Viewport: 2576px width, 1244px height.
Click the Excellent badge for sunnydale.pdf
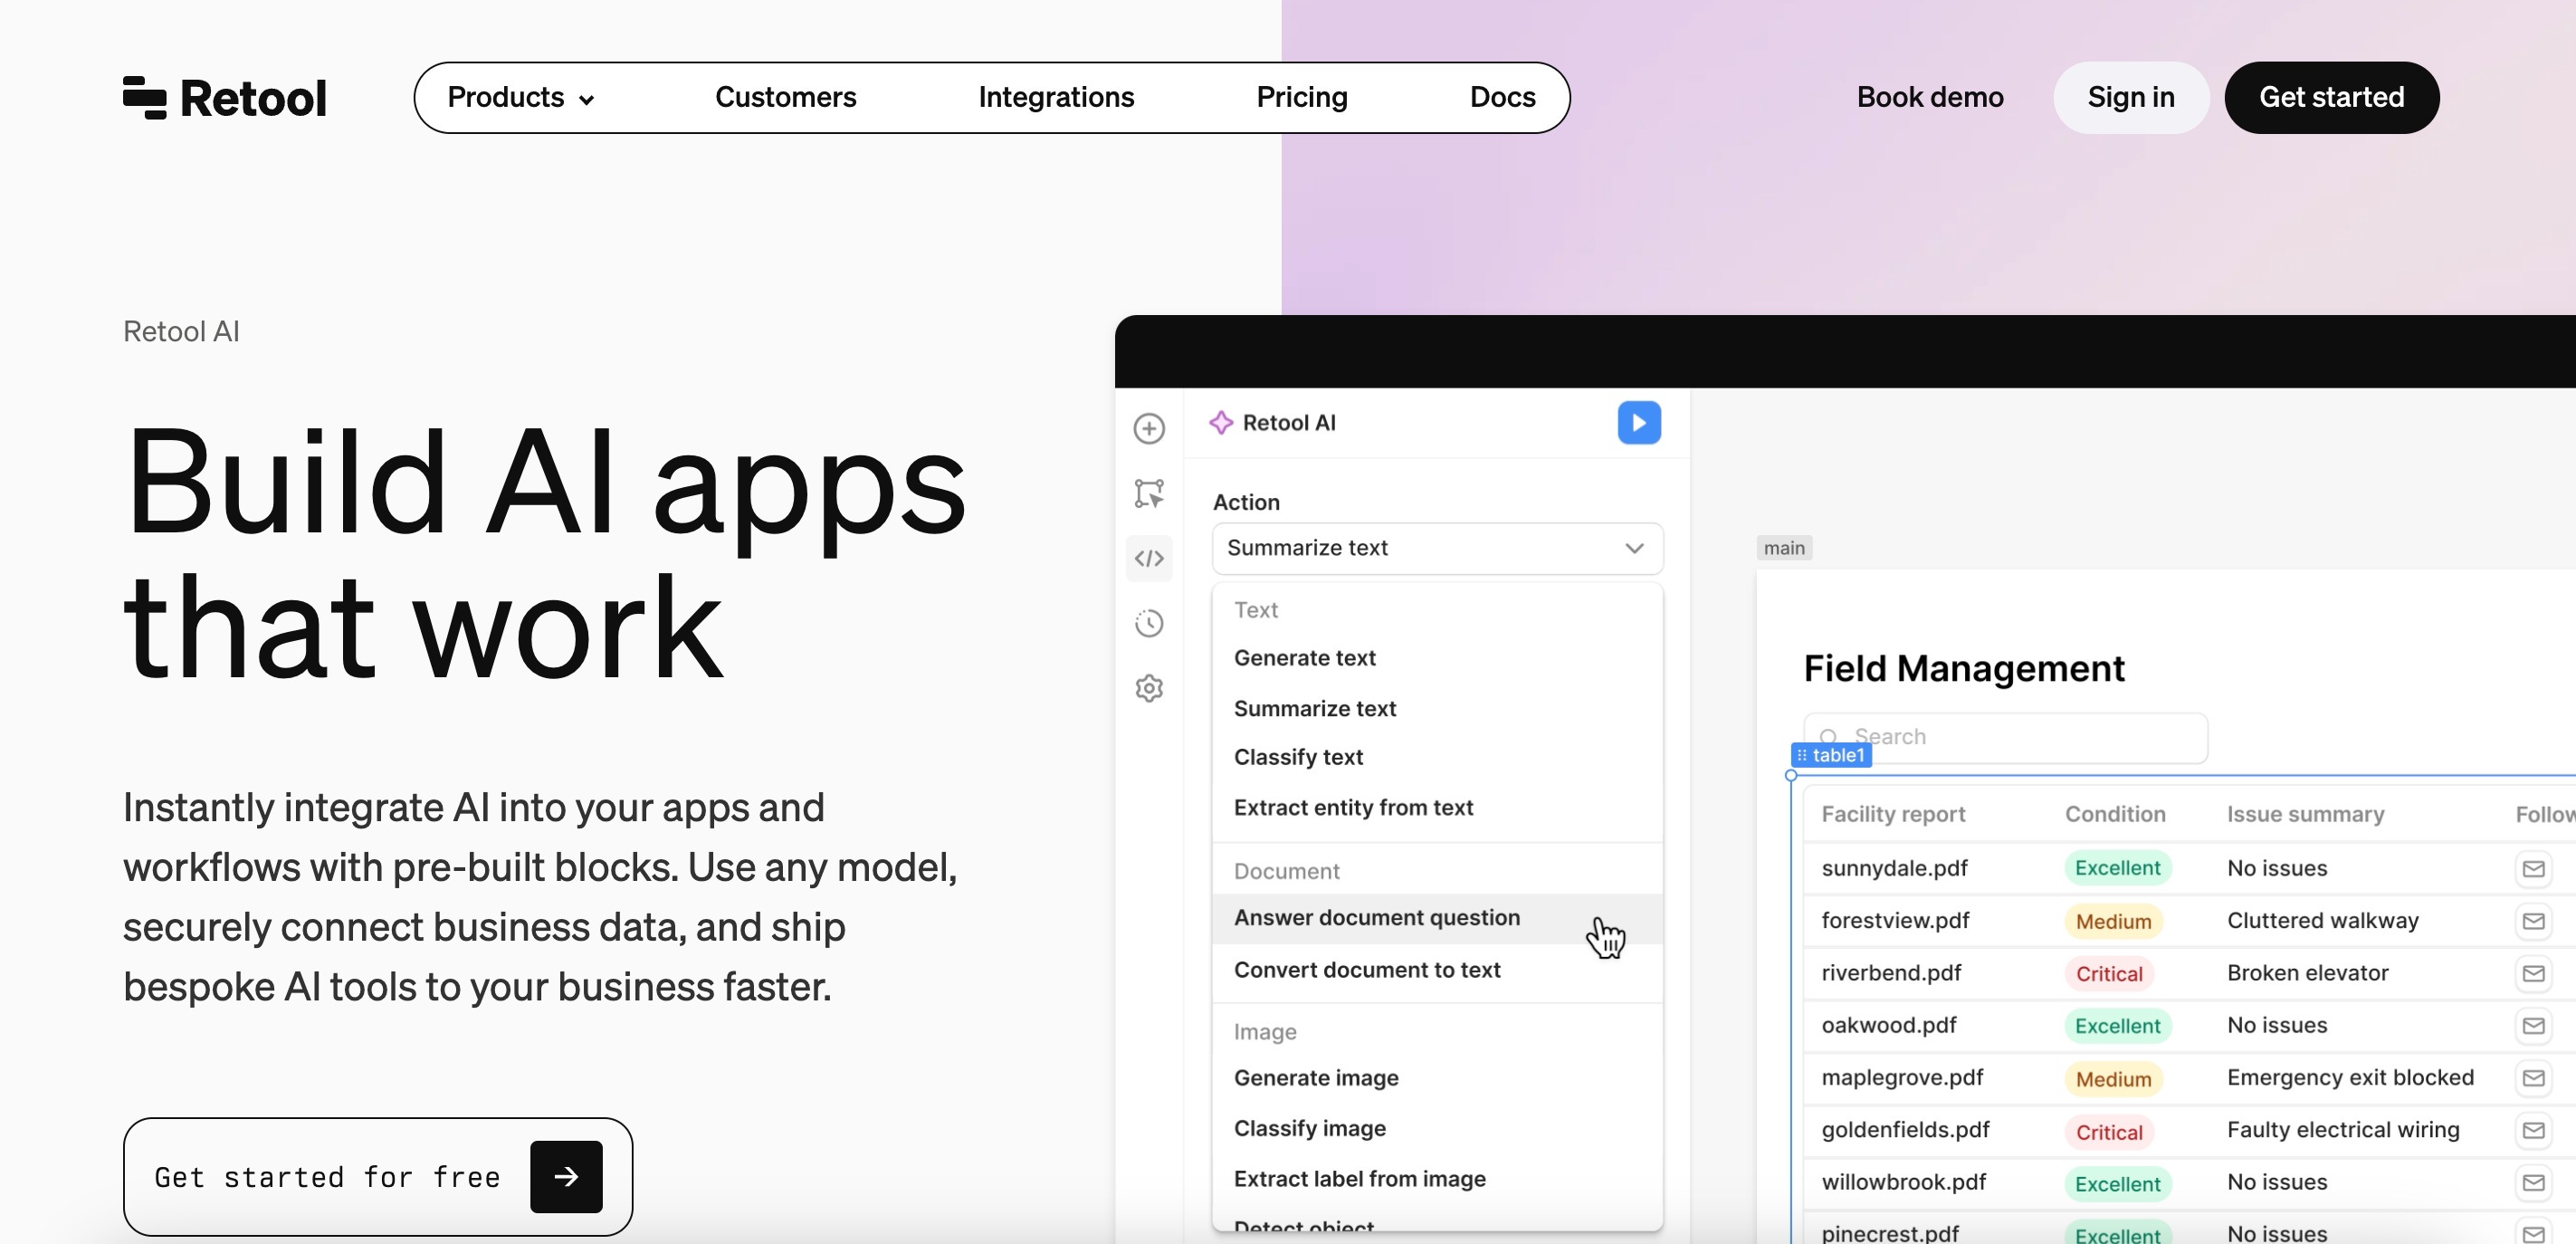(2117, 868)
